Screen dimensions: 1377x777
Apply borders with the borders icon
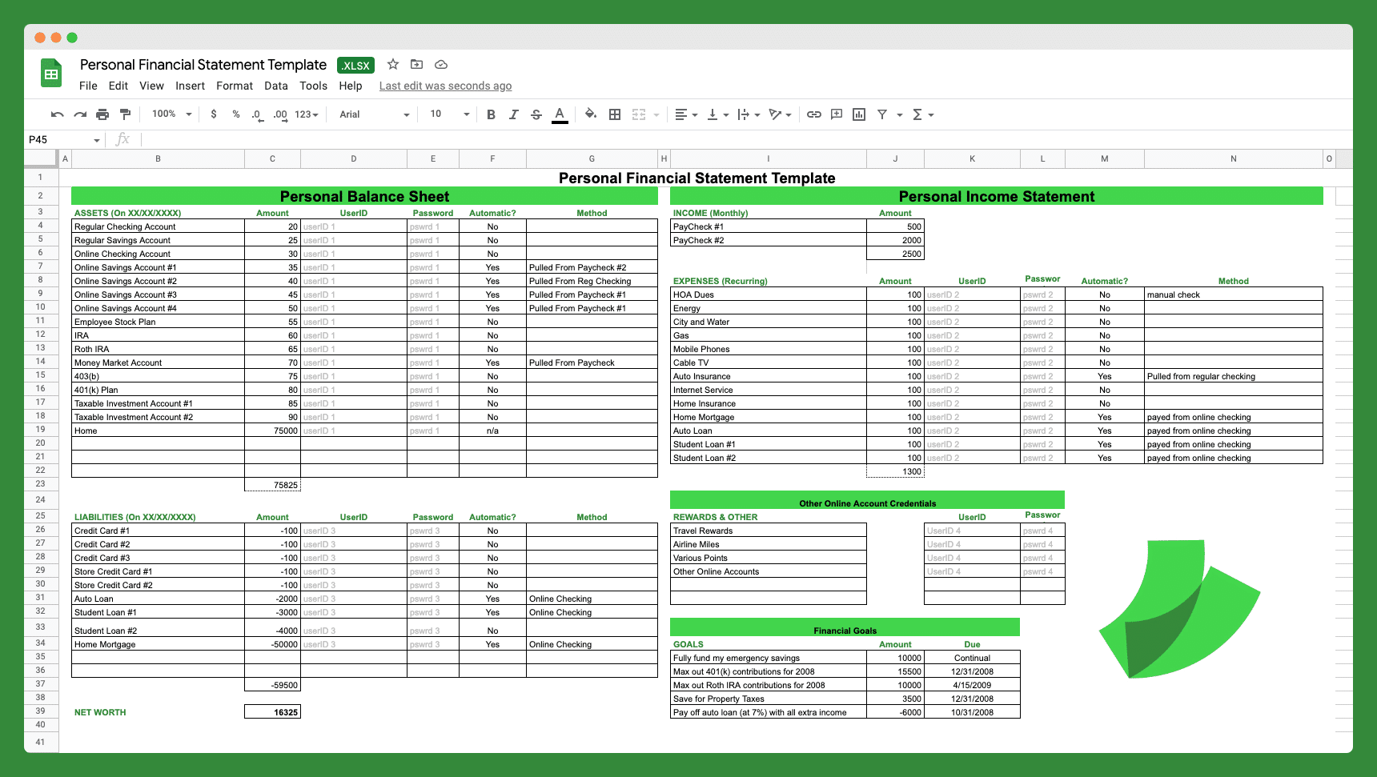pos(614,114)
